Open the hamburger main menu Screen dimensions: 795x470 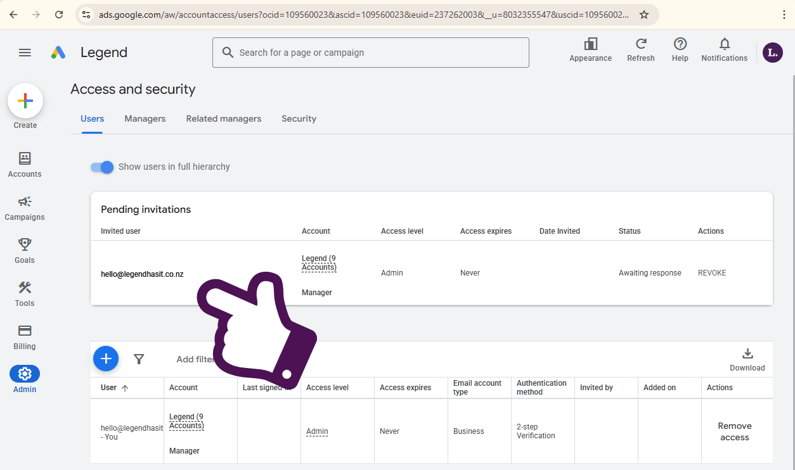(25, 53)
